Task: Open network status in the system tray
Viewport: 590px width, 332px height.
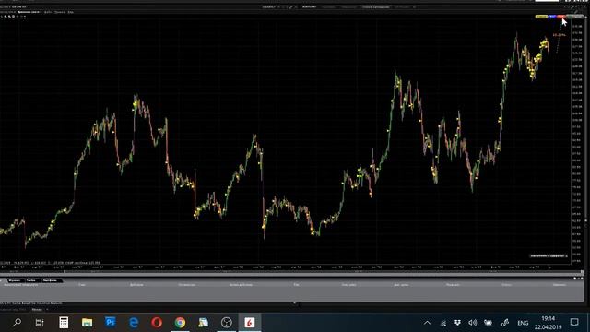Action: point(443,323)
